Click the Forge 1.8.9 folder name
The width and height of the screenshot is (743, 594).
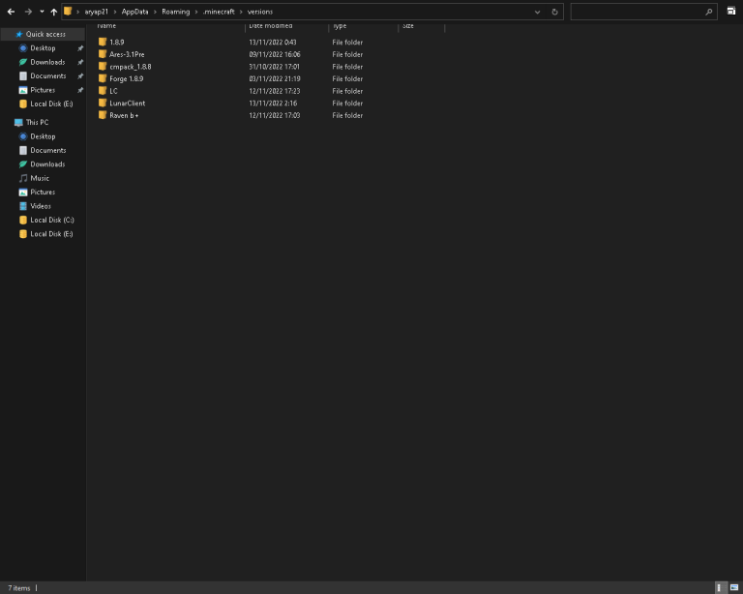coord(127,78)
